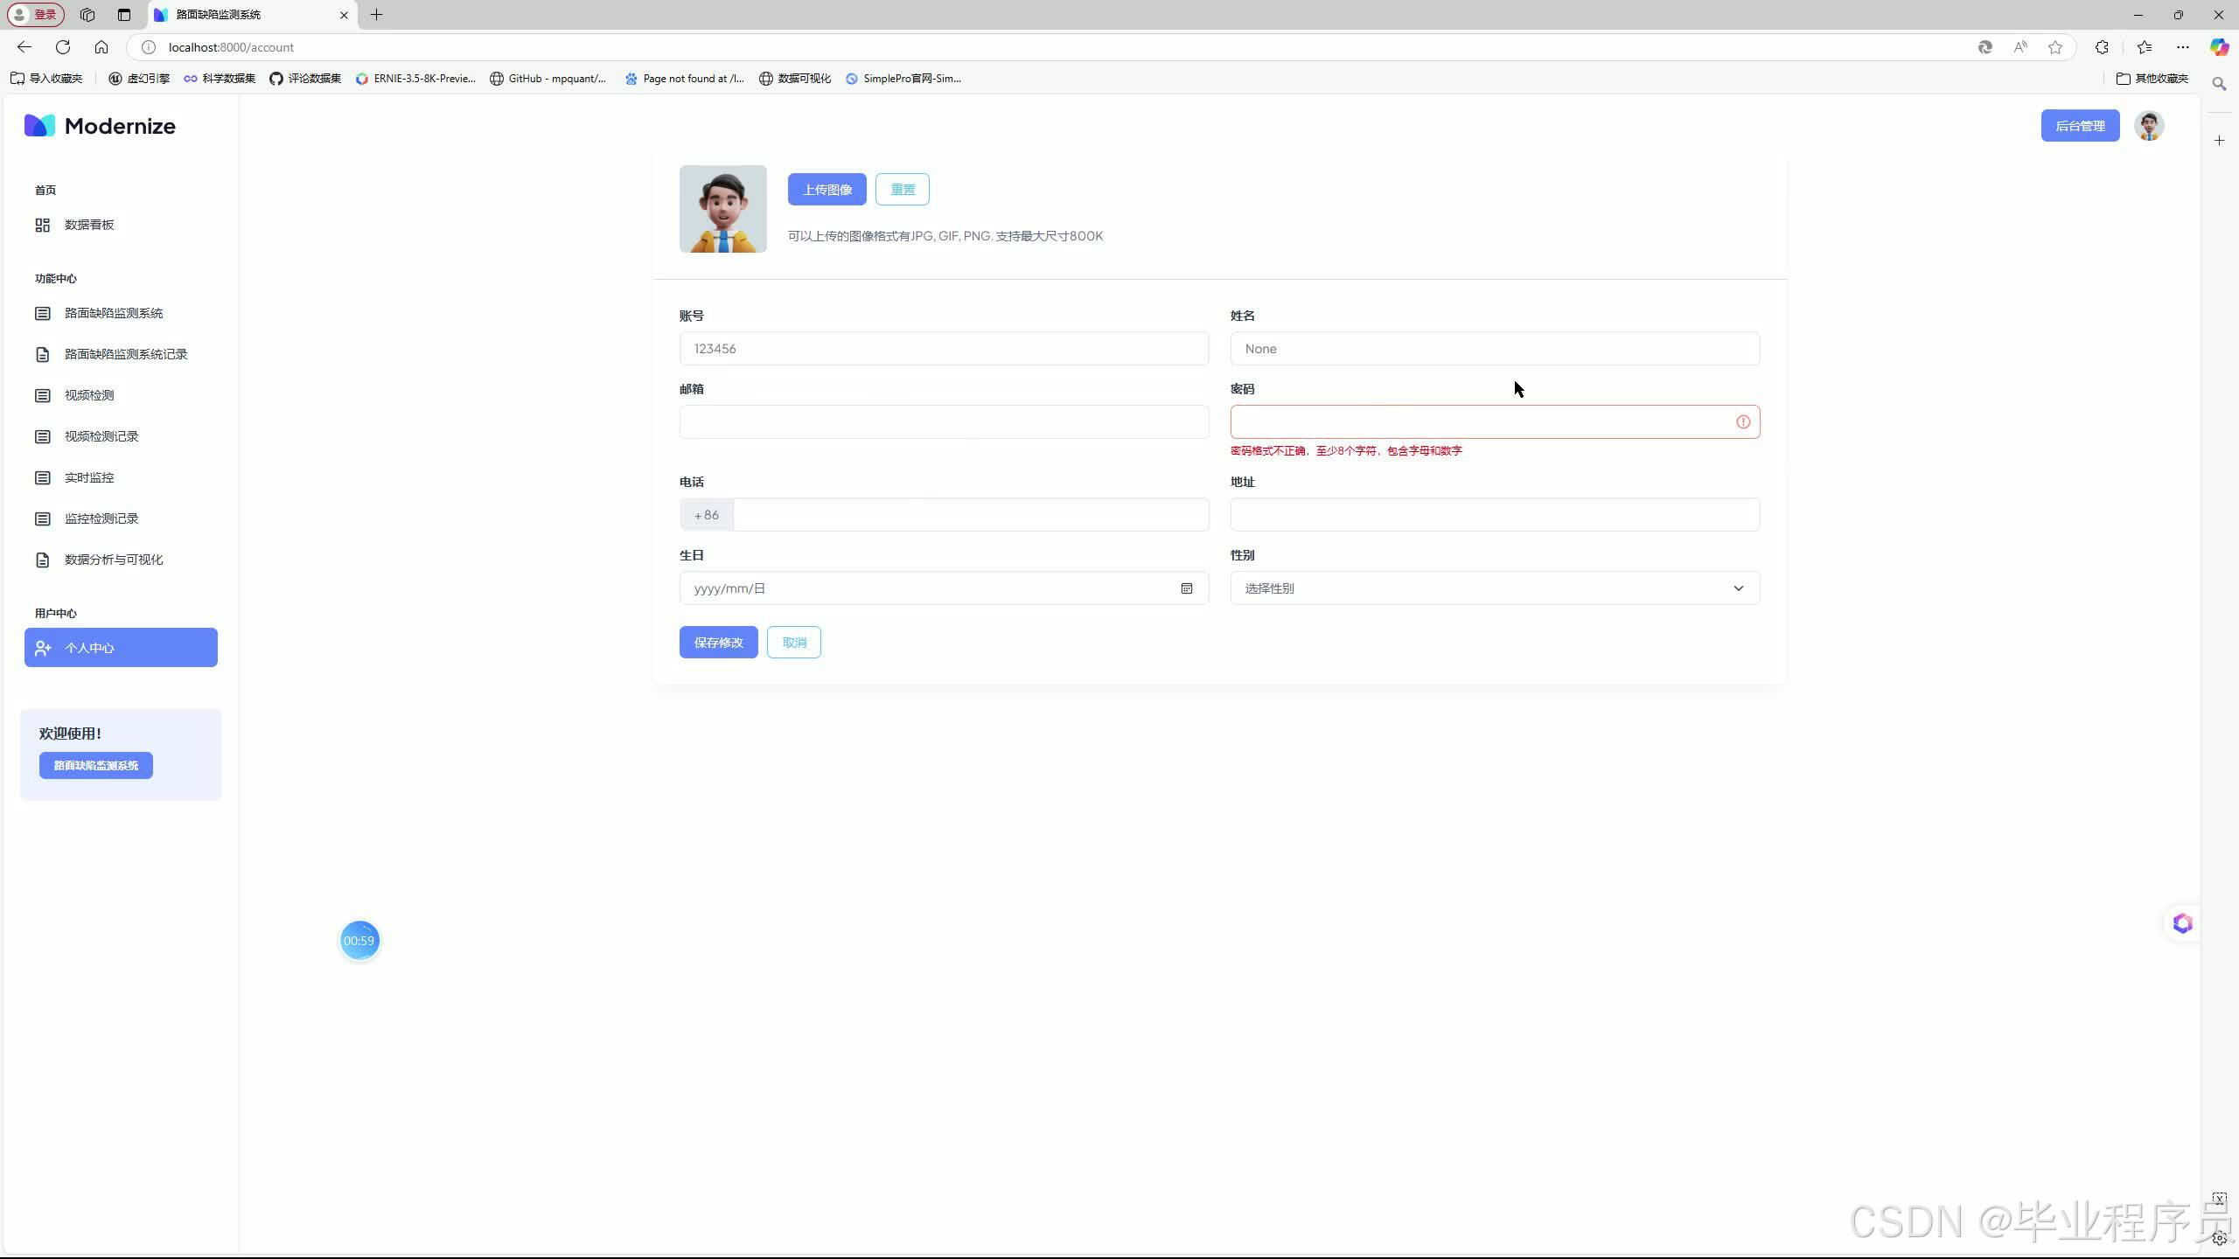
Task: Go to 视频检测 in sidebar
Action: (x=89, y=395)
